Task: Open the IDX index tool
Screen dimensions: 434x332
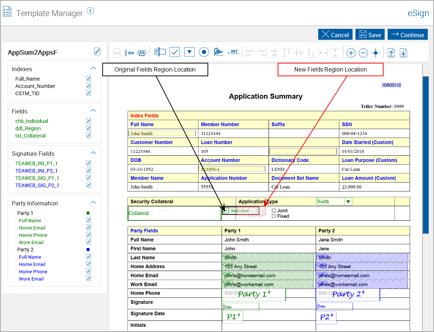Action: 130,53
